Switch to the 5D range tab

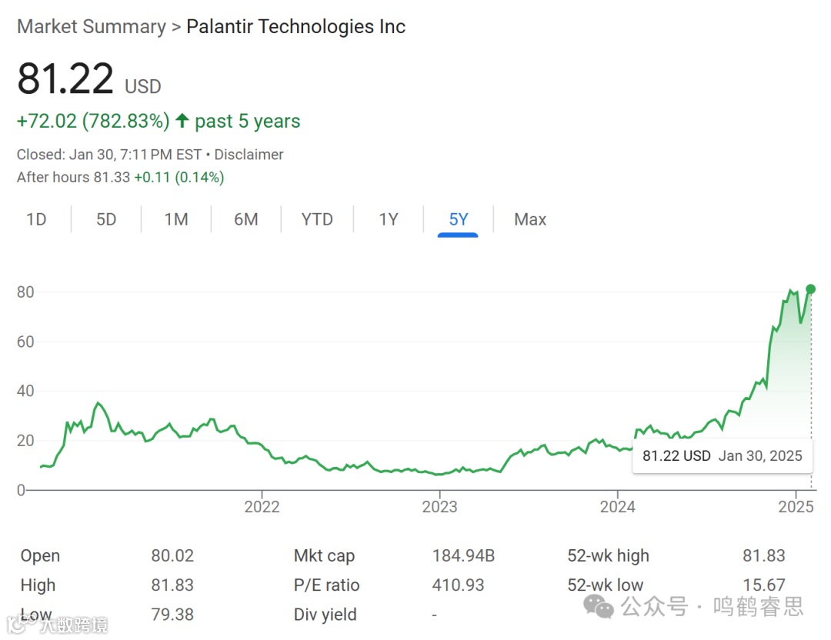(106, 220)
